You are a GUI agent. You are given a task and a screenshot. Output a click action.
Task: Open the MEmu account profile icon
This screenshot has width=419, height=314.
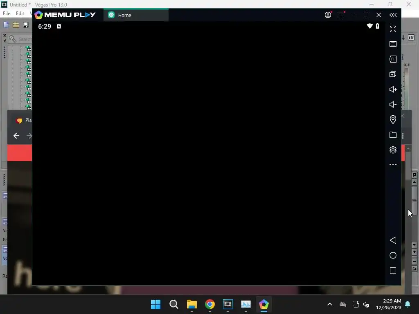point(328,15)
